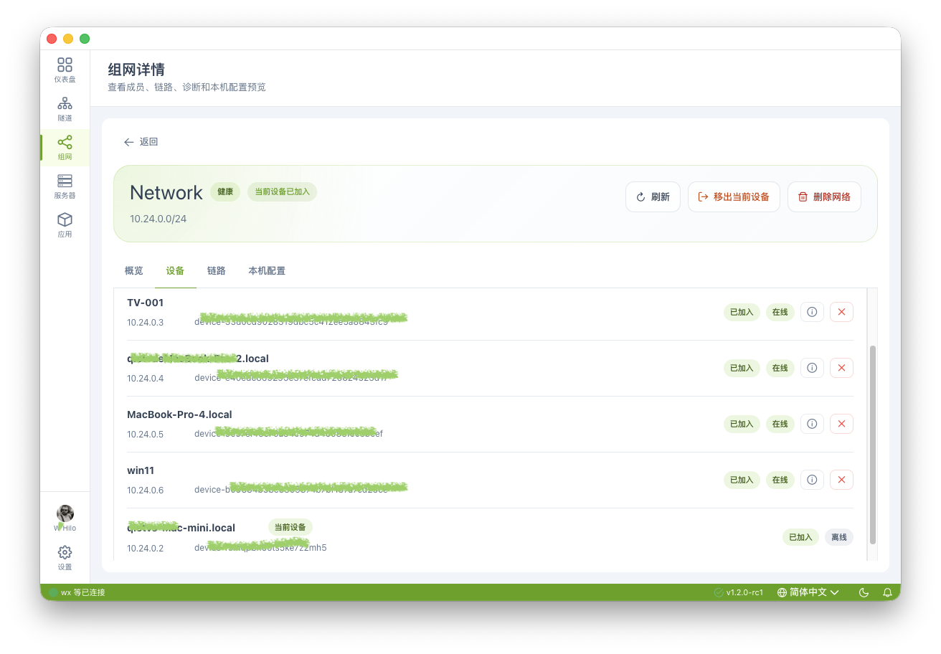The height and width of the screenshot is (654, 941).
Task: Click the TV-001 device name
Action: [x=146, y=303]
